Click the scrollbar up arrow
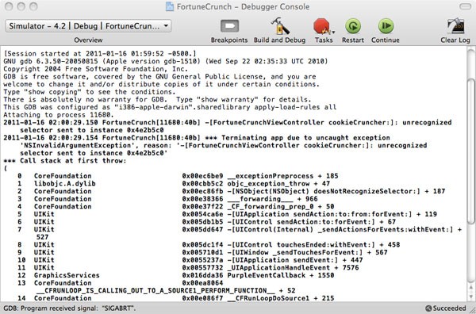The image size is (476, 314). [x=470, y=286]
